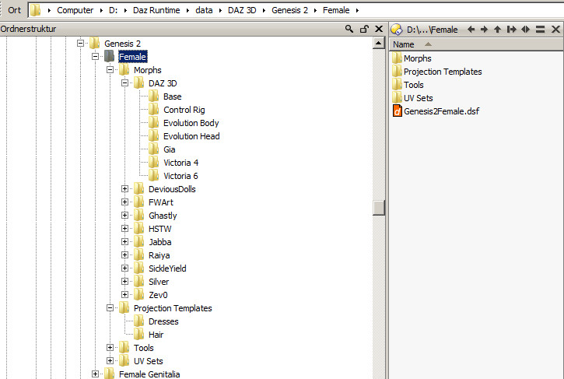Viewport: 564px width, 379px height.
Task: Select the Dresses folder under Projection Templates
Action: [x=163, y=321]
